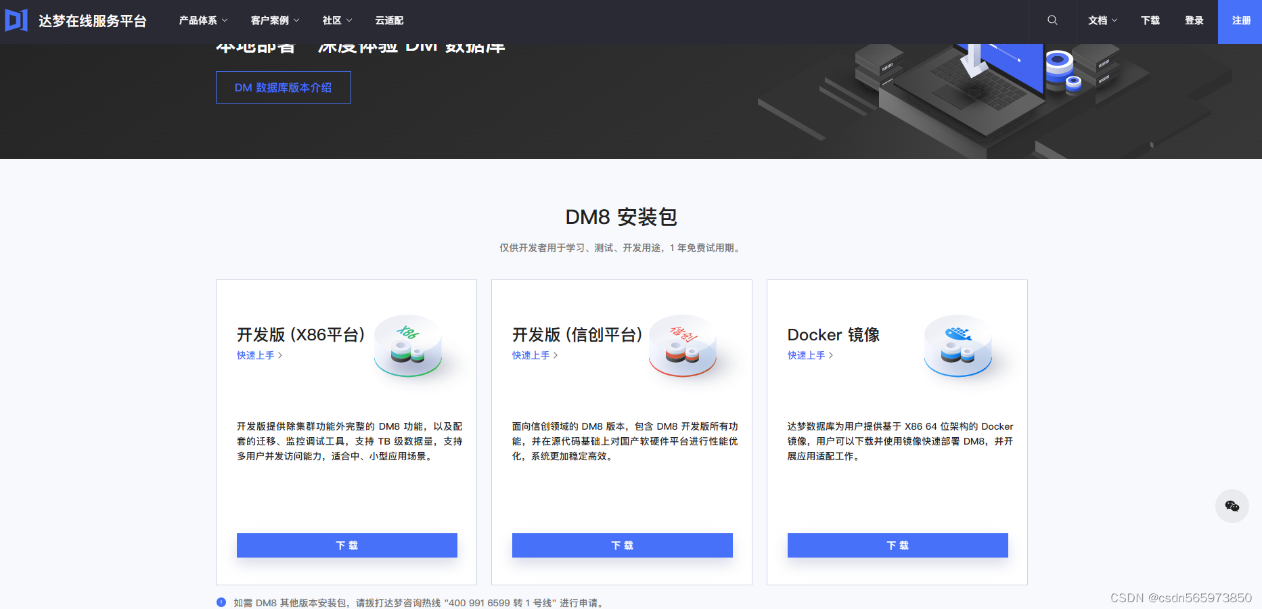This screenshot has height=609, width=1262.
Task: Click the blue info icon before 如需 DM8
Action: tap(221, 602)
